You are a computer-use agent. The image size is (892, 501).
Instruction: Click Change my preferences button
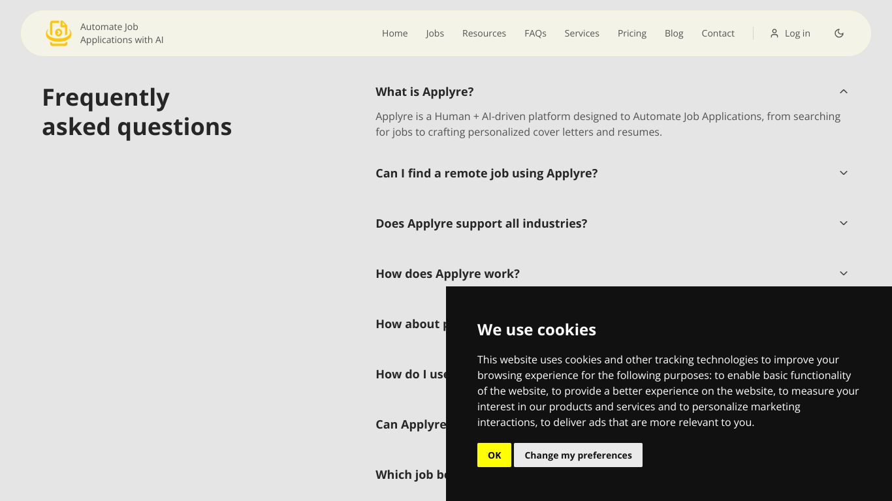(x=578, y=455)
